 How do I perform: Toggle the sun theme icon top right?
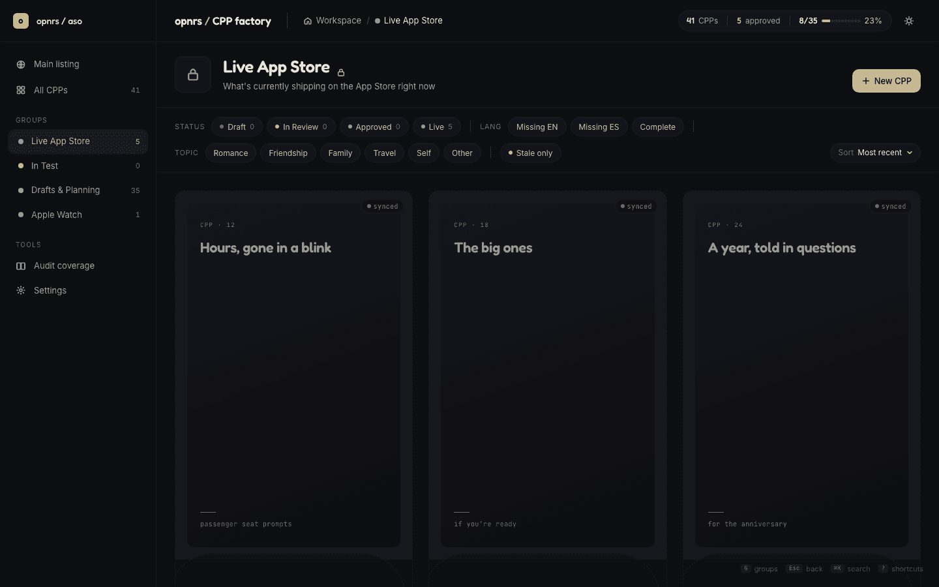point(909,21)
